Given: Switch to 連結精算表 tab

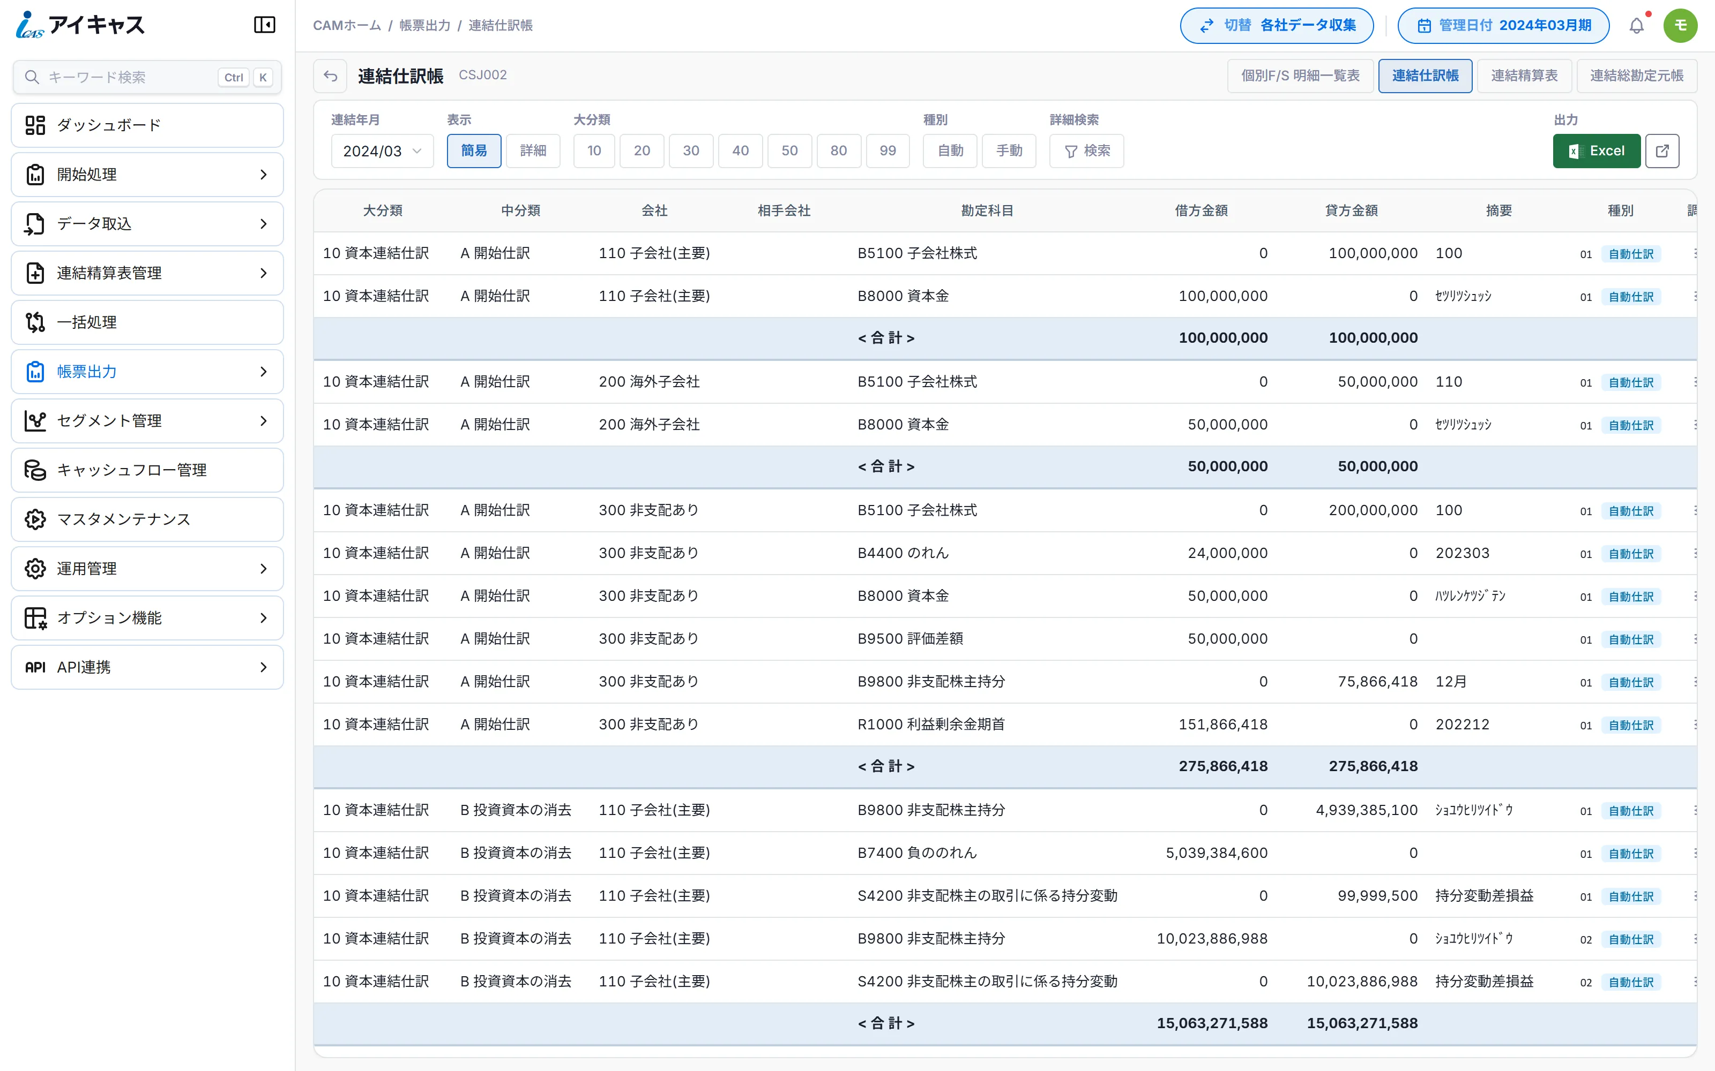Looking at the screenshot, I should coord(1524,76).
